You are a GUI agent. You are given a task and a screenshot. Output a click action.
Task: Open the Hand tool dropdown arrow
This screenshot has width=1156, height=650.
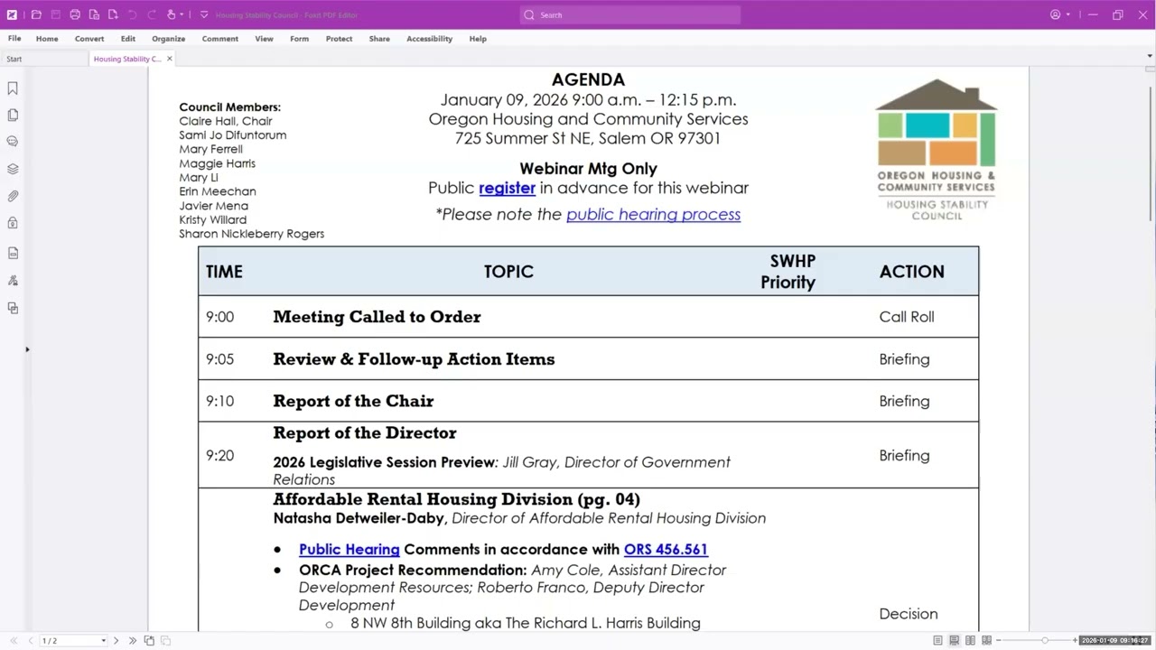point(182,14)
